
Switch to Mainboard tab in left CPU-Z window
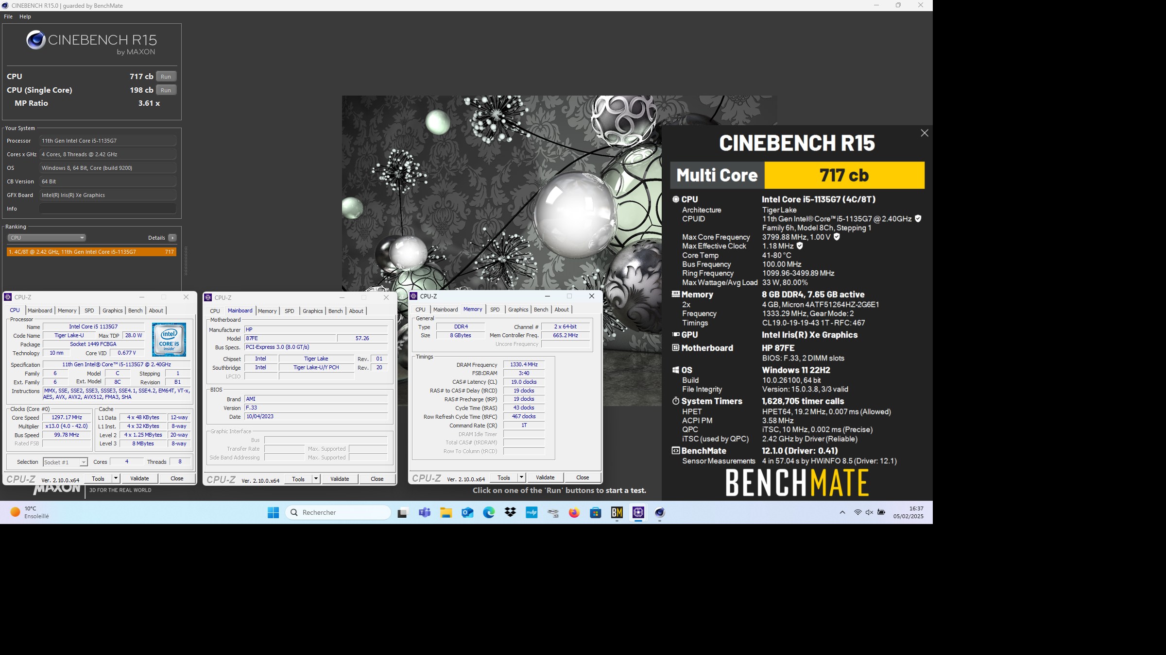40,311
